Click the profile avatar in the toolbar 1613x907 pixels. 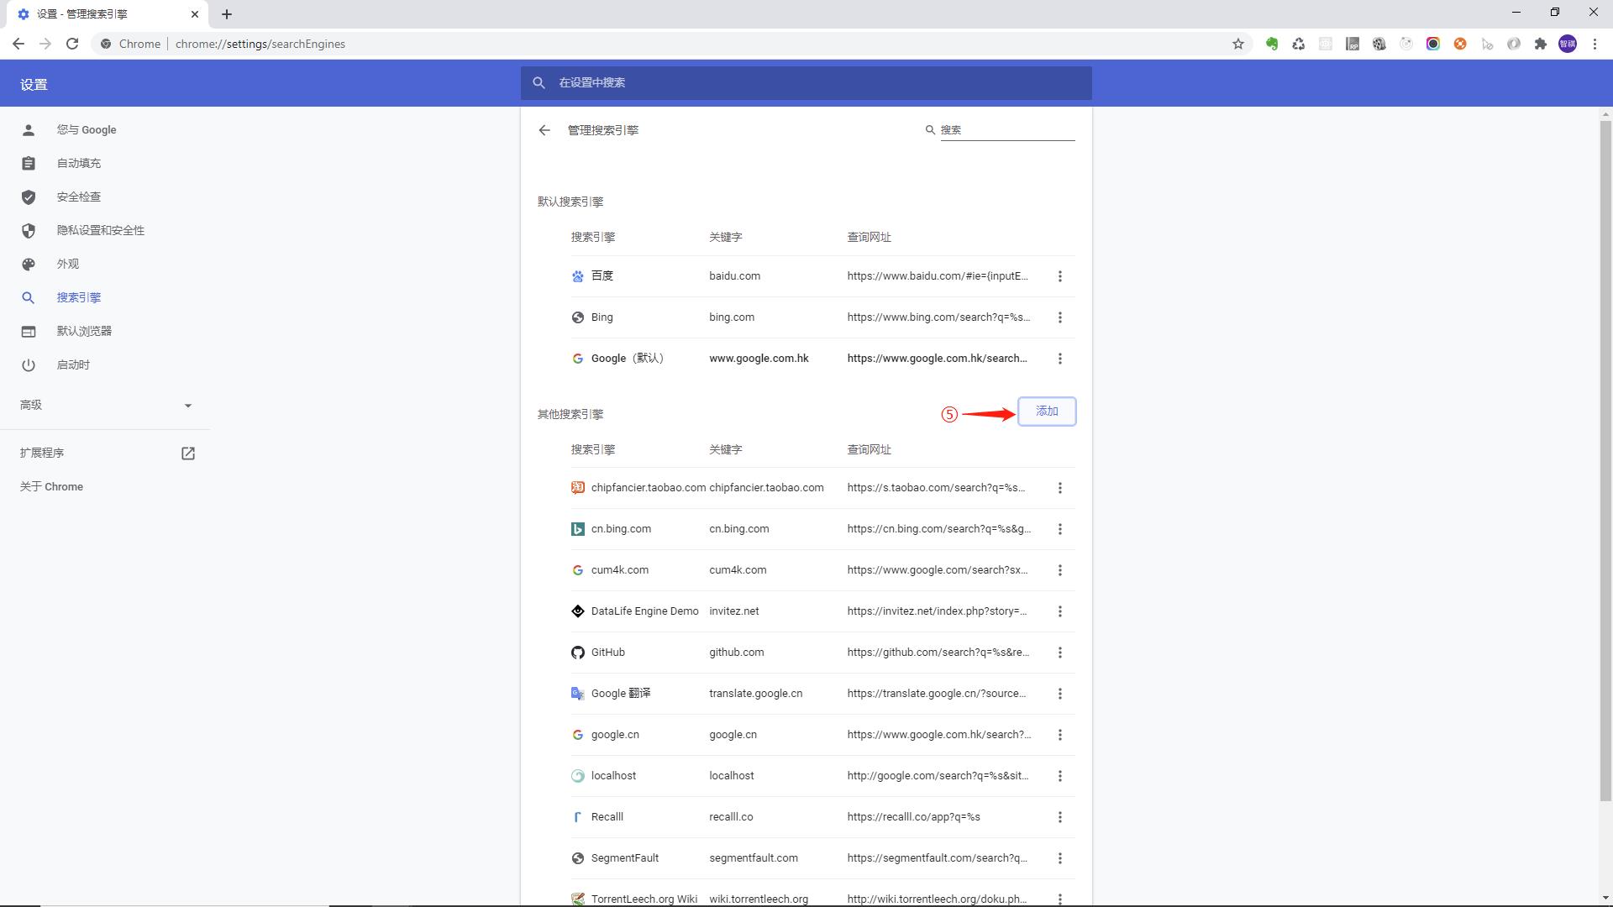1568,44
